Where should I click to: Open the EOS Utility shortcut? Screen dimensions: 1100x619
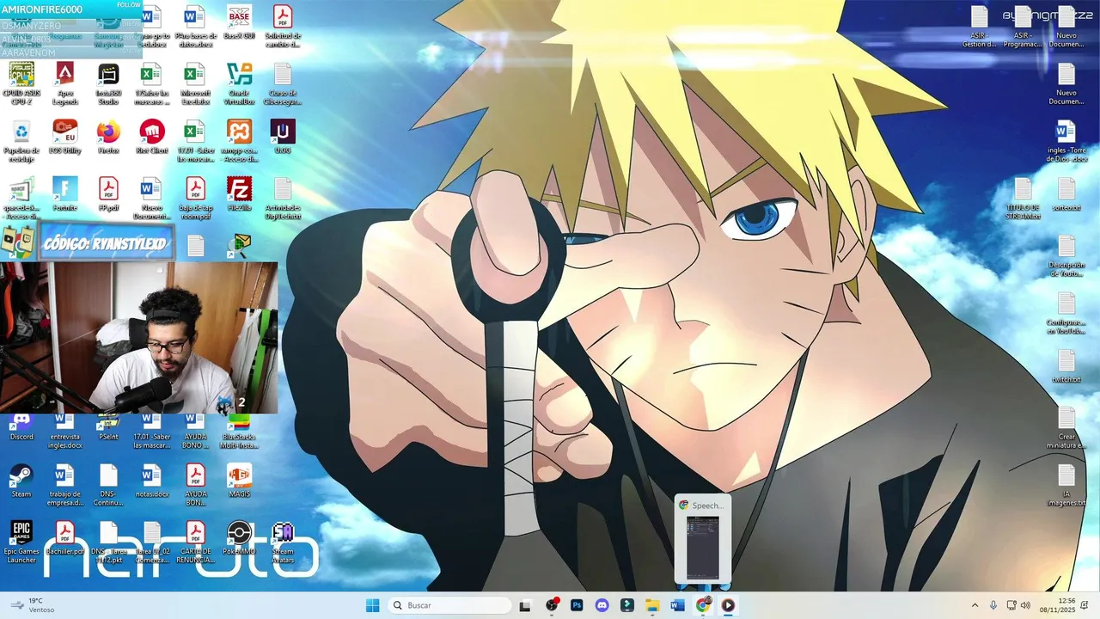point(65,138)
